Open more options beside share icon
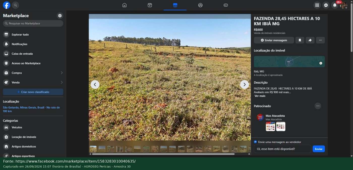 point(320,40)
